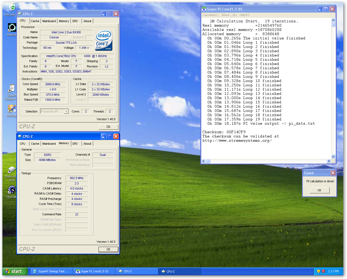Open the Help(H) menu in Super PI
Screen dimensions: 347x279
pos(244,15)
